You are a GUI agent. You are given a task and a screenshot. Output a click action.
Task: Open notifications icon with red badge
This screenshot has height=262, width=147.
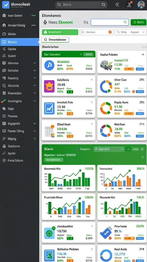click(129, 5)
